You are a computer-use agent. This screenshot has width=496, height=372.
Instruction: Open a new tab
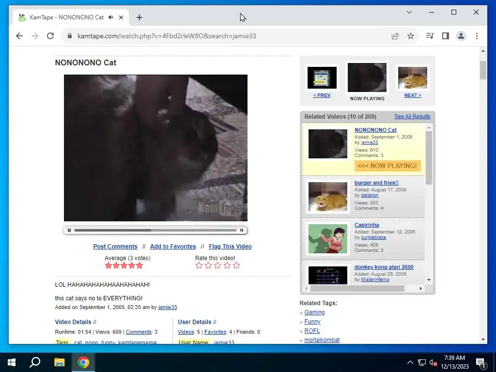coord(139,17)
